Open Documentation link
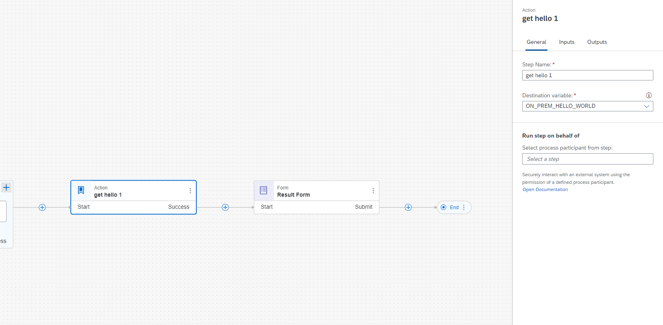This screenshot has height=325, width=663. point(545,189)
